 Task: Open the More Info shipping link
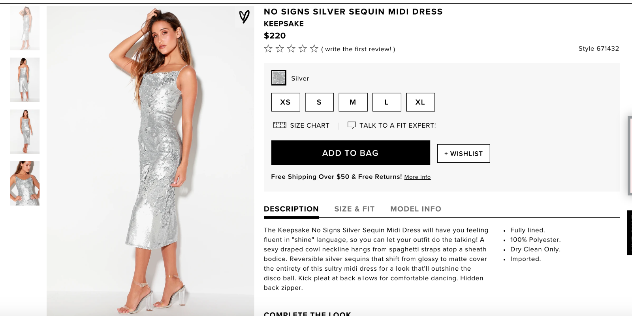coord(417,177)
